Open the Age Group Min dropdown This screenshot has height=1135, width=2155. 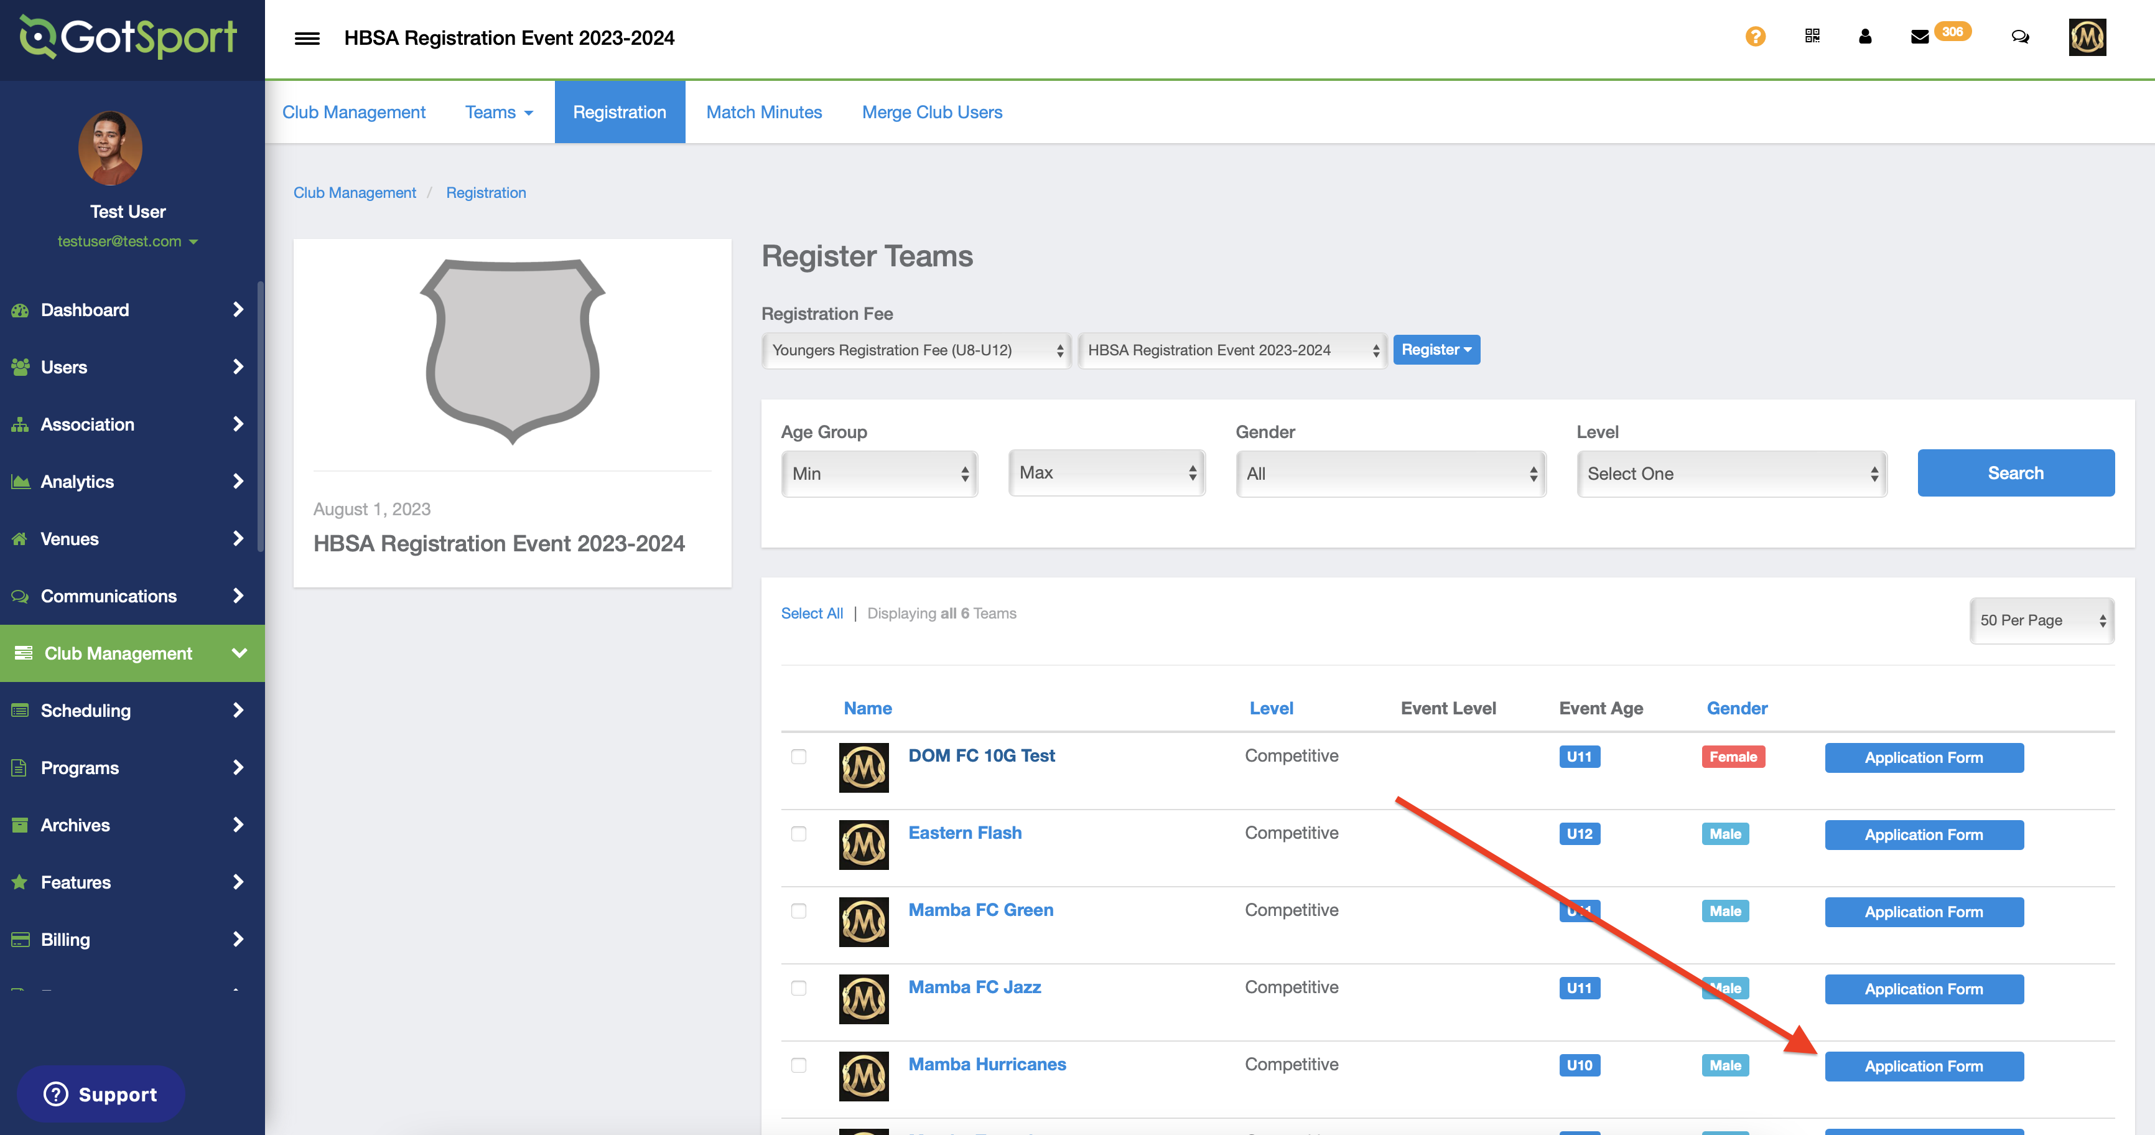click(x=879, y=474)
